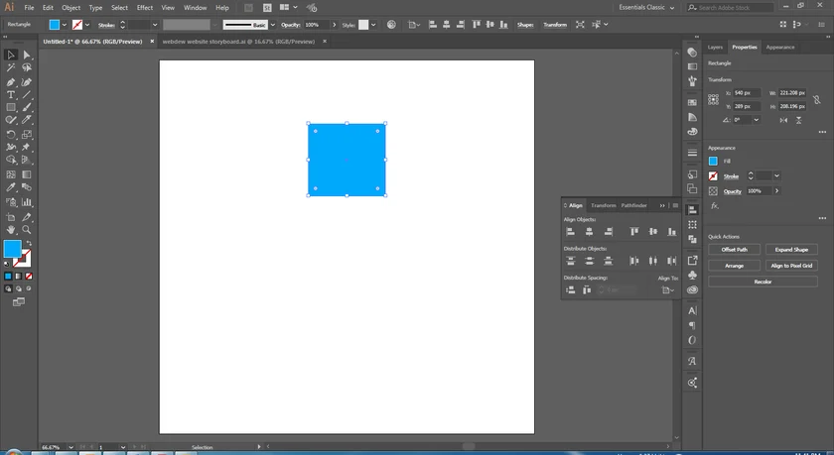Select the Pen tool

click(x=11, y=81)
